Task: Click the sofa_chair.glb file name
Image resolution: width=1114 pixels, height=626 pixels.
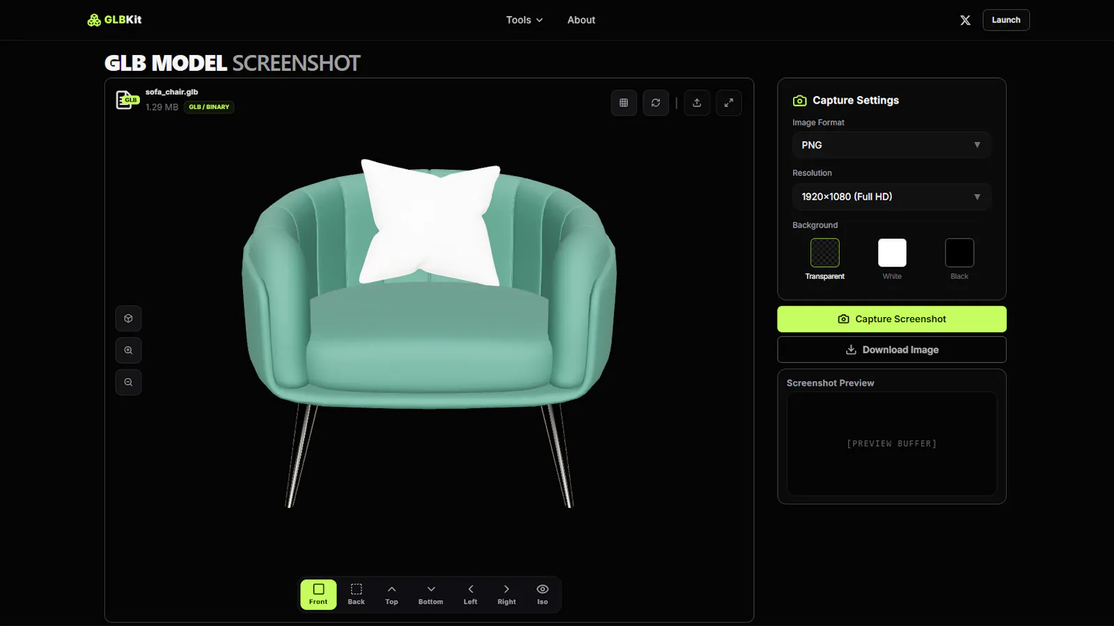Action: (x=172, y=92)
